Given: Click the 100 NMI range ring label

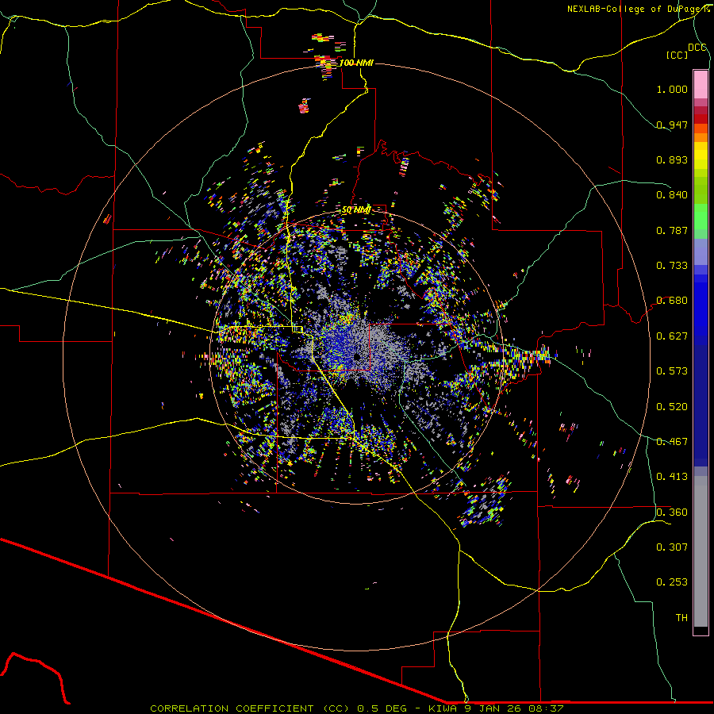Looking at the screenshot, I should click(356, 63).
